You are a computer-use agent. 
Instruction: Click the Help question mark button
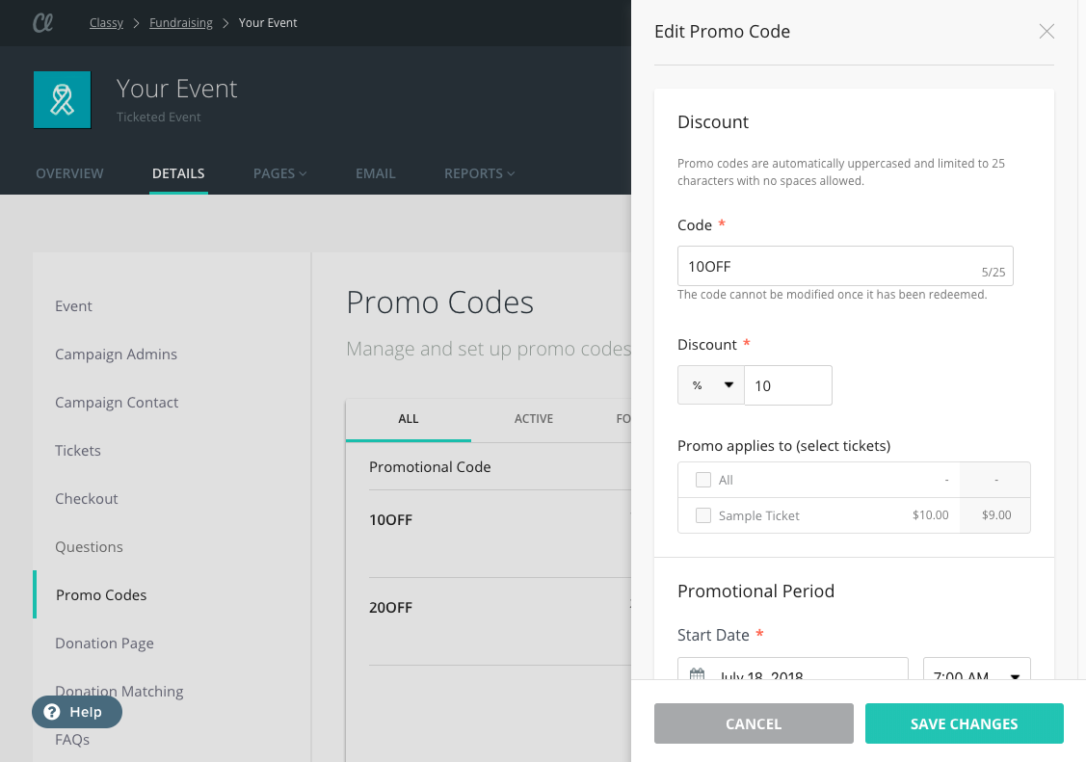coord(77,712)
